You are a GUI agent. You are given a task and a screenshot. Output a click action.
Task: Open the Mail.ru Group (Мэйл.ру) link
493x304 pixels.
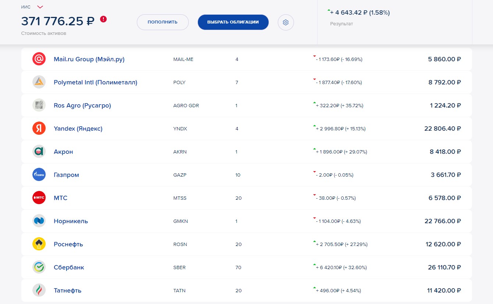(89, 59)
